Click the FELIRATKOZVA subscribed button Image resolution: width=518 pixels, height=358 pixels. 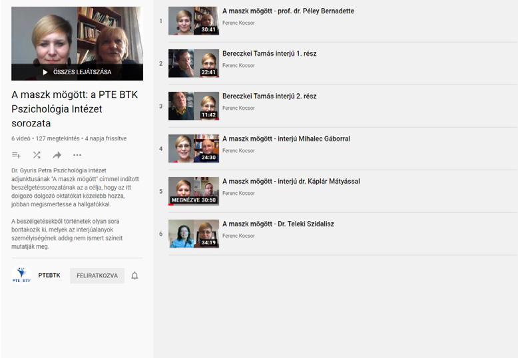click(x=97, y=275)
